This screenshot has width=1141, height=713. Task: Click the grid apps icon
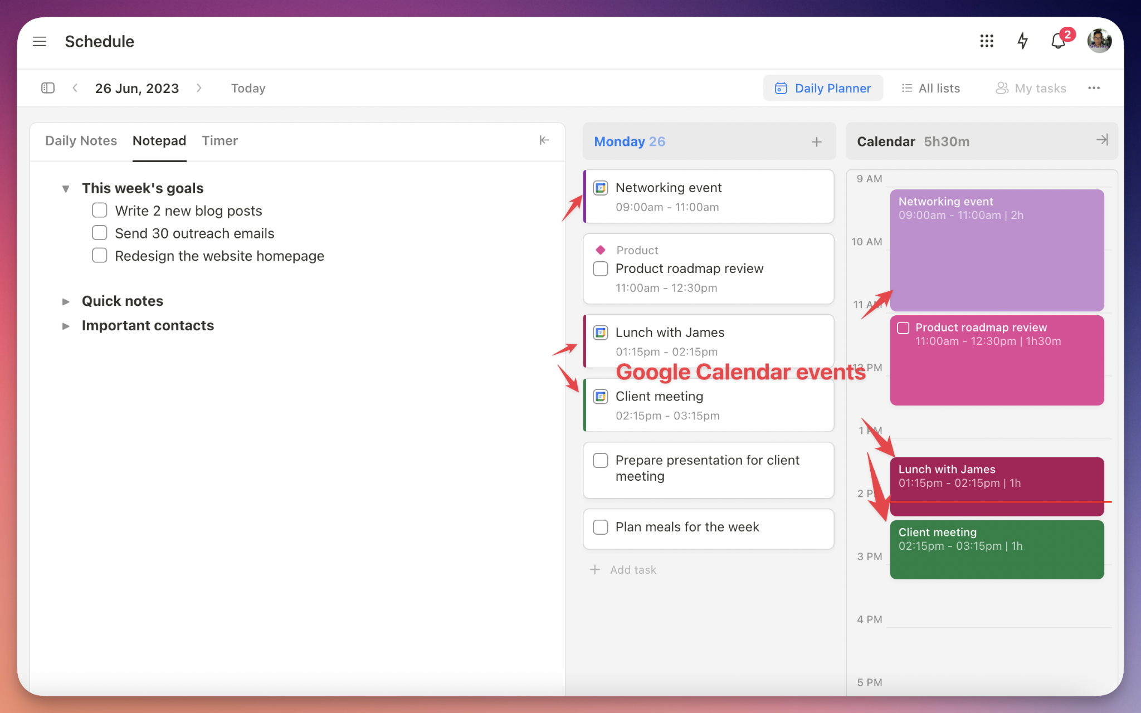coord(986,41)
